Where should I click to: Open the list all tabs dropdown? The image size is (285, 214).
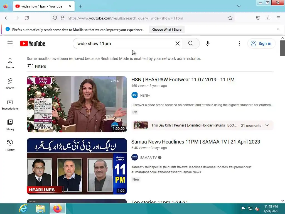(239, 6)
